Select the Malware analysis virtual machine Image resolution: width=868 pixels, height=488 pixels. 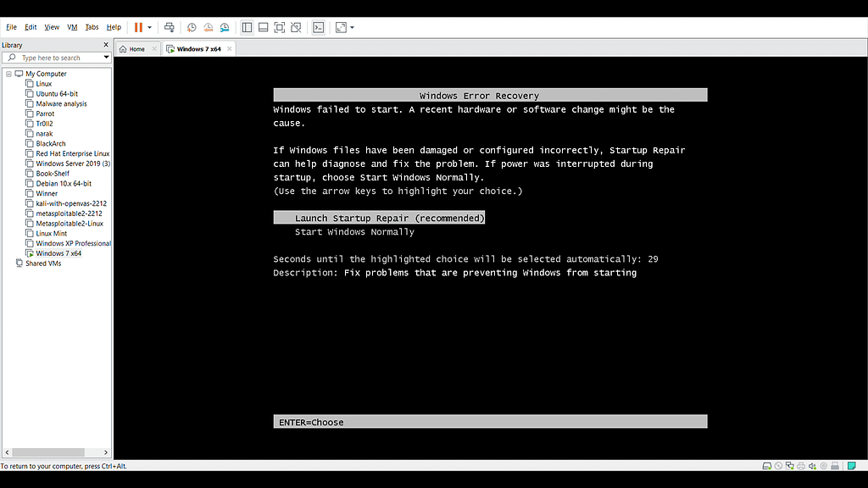point(61,103)
